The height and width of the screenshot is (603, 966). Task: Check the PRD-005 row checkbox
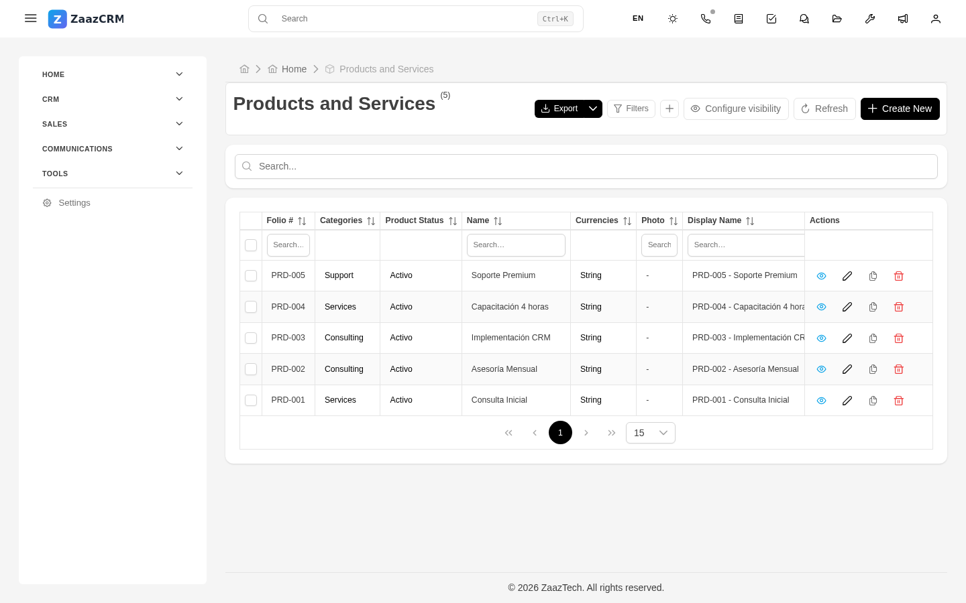coord(251,276)
